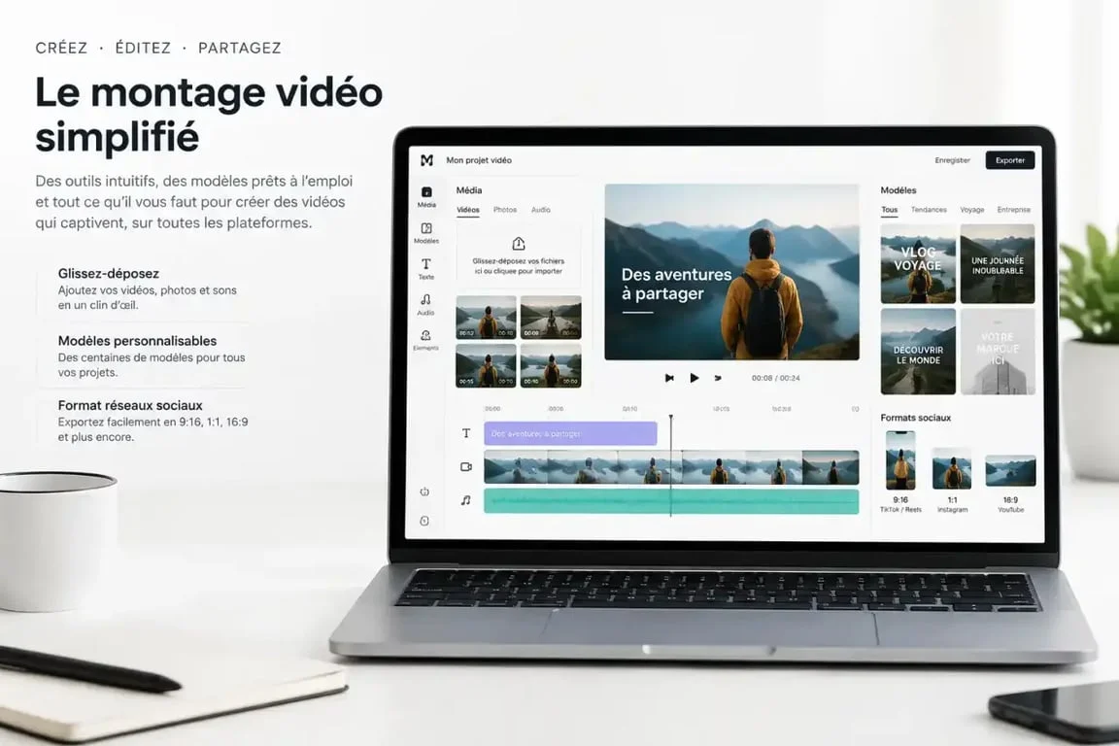Click the 'Modèles personnalisables' feature heading
Image resolution: width=1119 pixels, height=746 pixels.
click(x=137, y=341)
